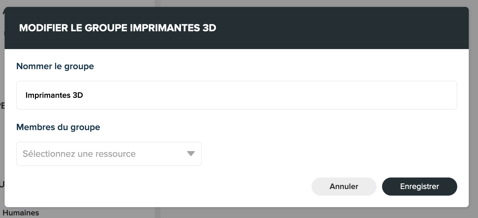The width and height of the screenshot is (478, 218).
Task: Click the 'Membres du groupe' label
Action: click(x=58, y=127)
